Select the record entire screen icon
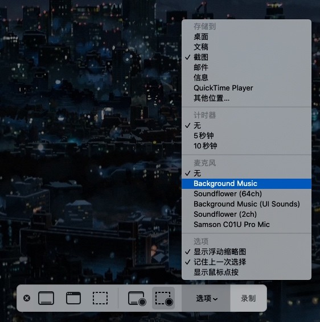The height and width of the screenshot is (322, 320). point(137,298)
